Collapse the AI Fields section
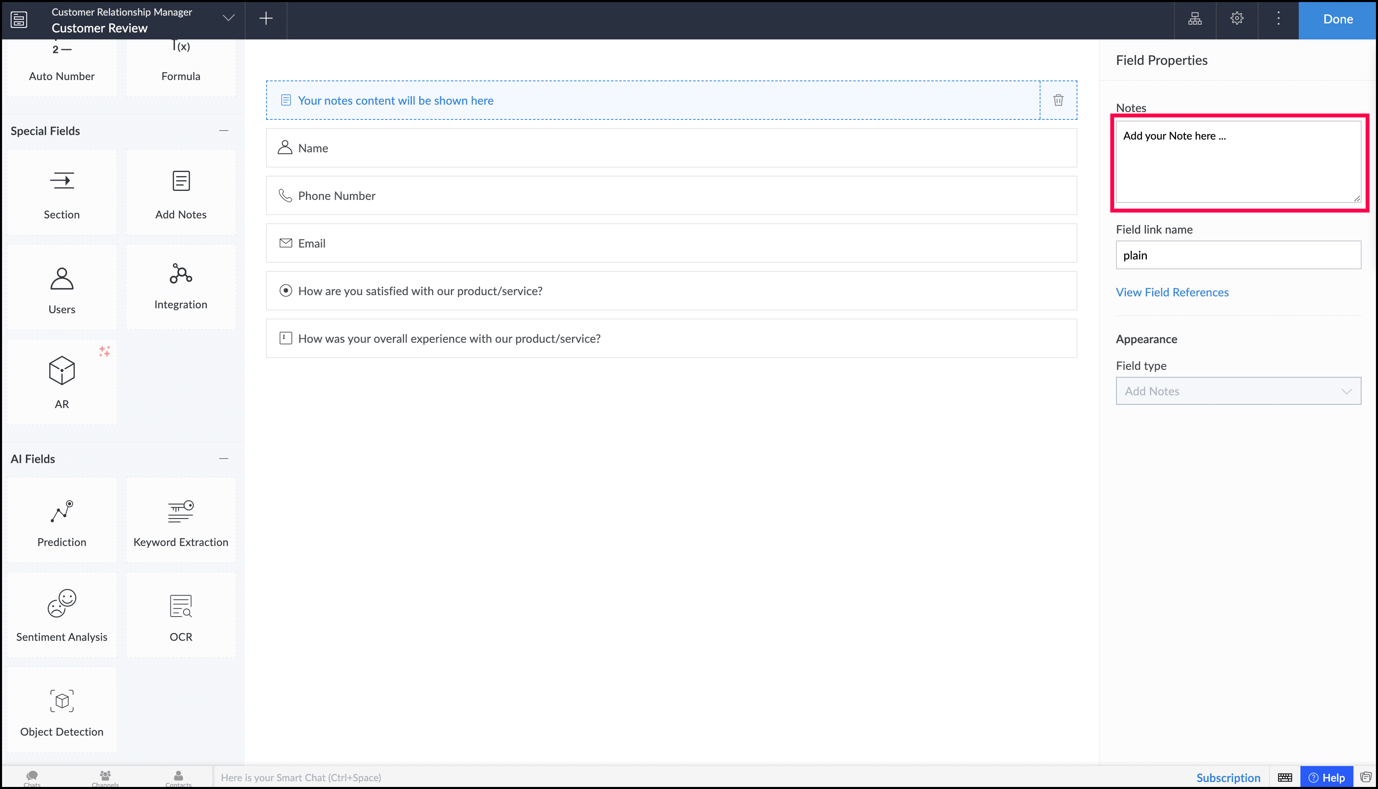This screenshot has width=1378, height=789. 223,459
